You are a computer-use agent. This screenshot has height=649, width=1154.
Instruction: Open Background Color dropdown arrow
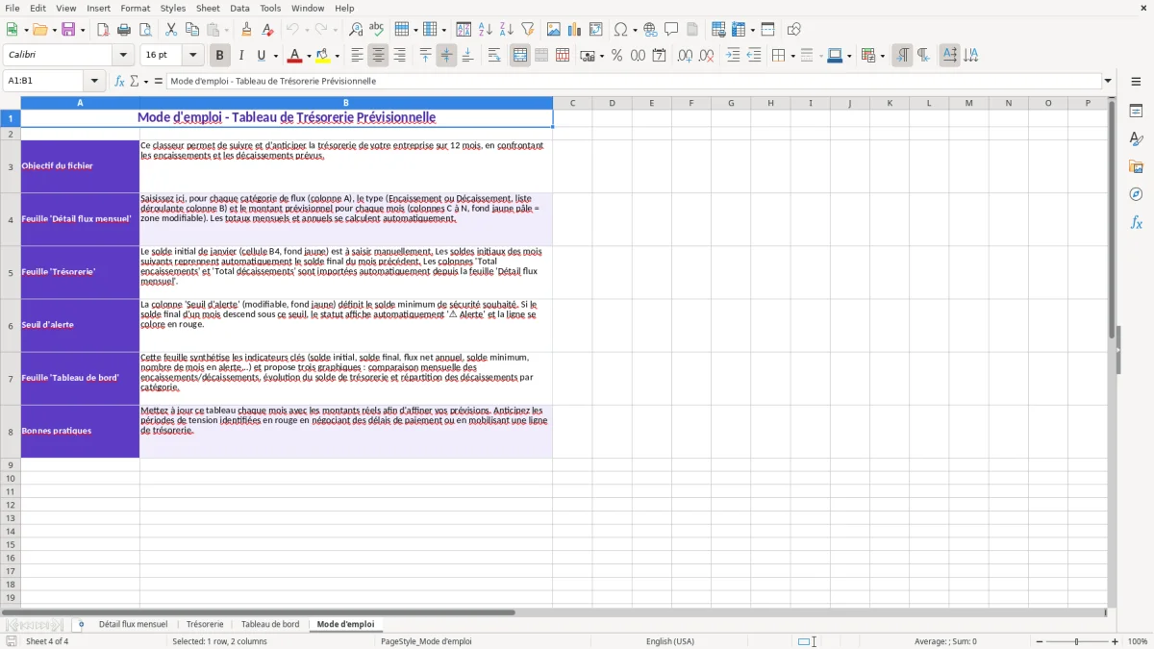pyautogui.click(x=337, y=56)
